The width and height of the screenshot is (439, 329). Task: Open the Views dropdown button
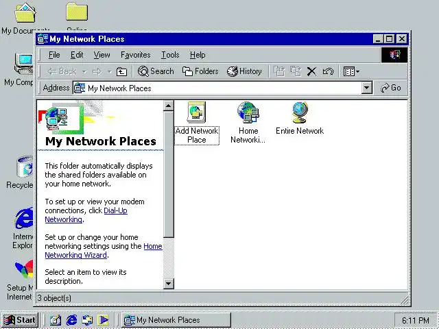pos(351,71)
